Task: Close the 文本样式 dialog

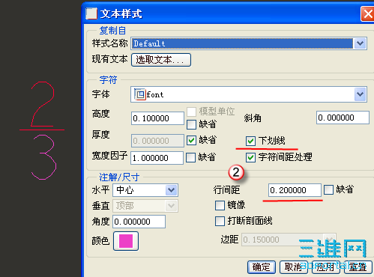Action: (367, 14)
